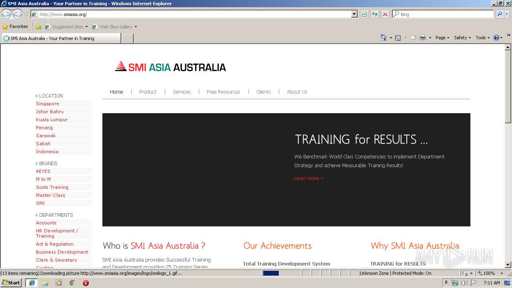Image resolution: width=512 pixels, height=288 pixels.
Task: Click the Compatibility View icon beside address bar
Action: [364, 14]
